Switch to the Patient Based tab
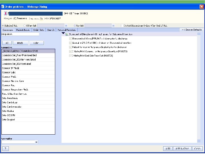This screenshot has width=205, height=154. pyautogui.click(x=23, y=30)
